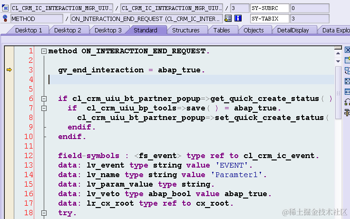The width and height of the screenshot is (350, 219).
Task: Click line number 1 in the gutter
Action: tap(31, 51)
